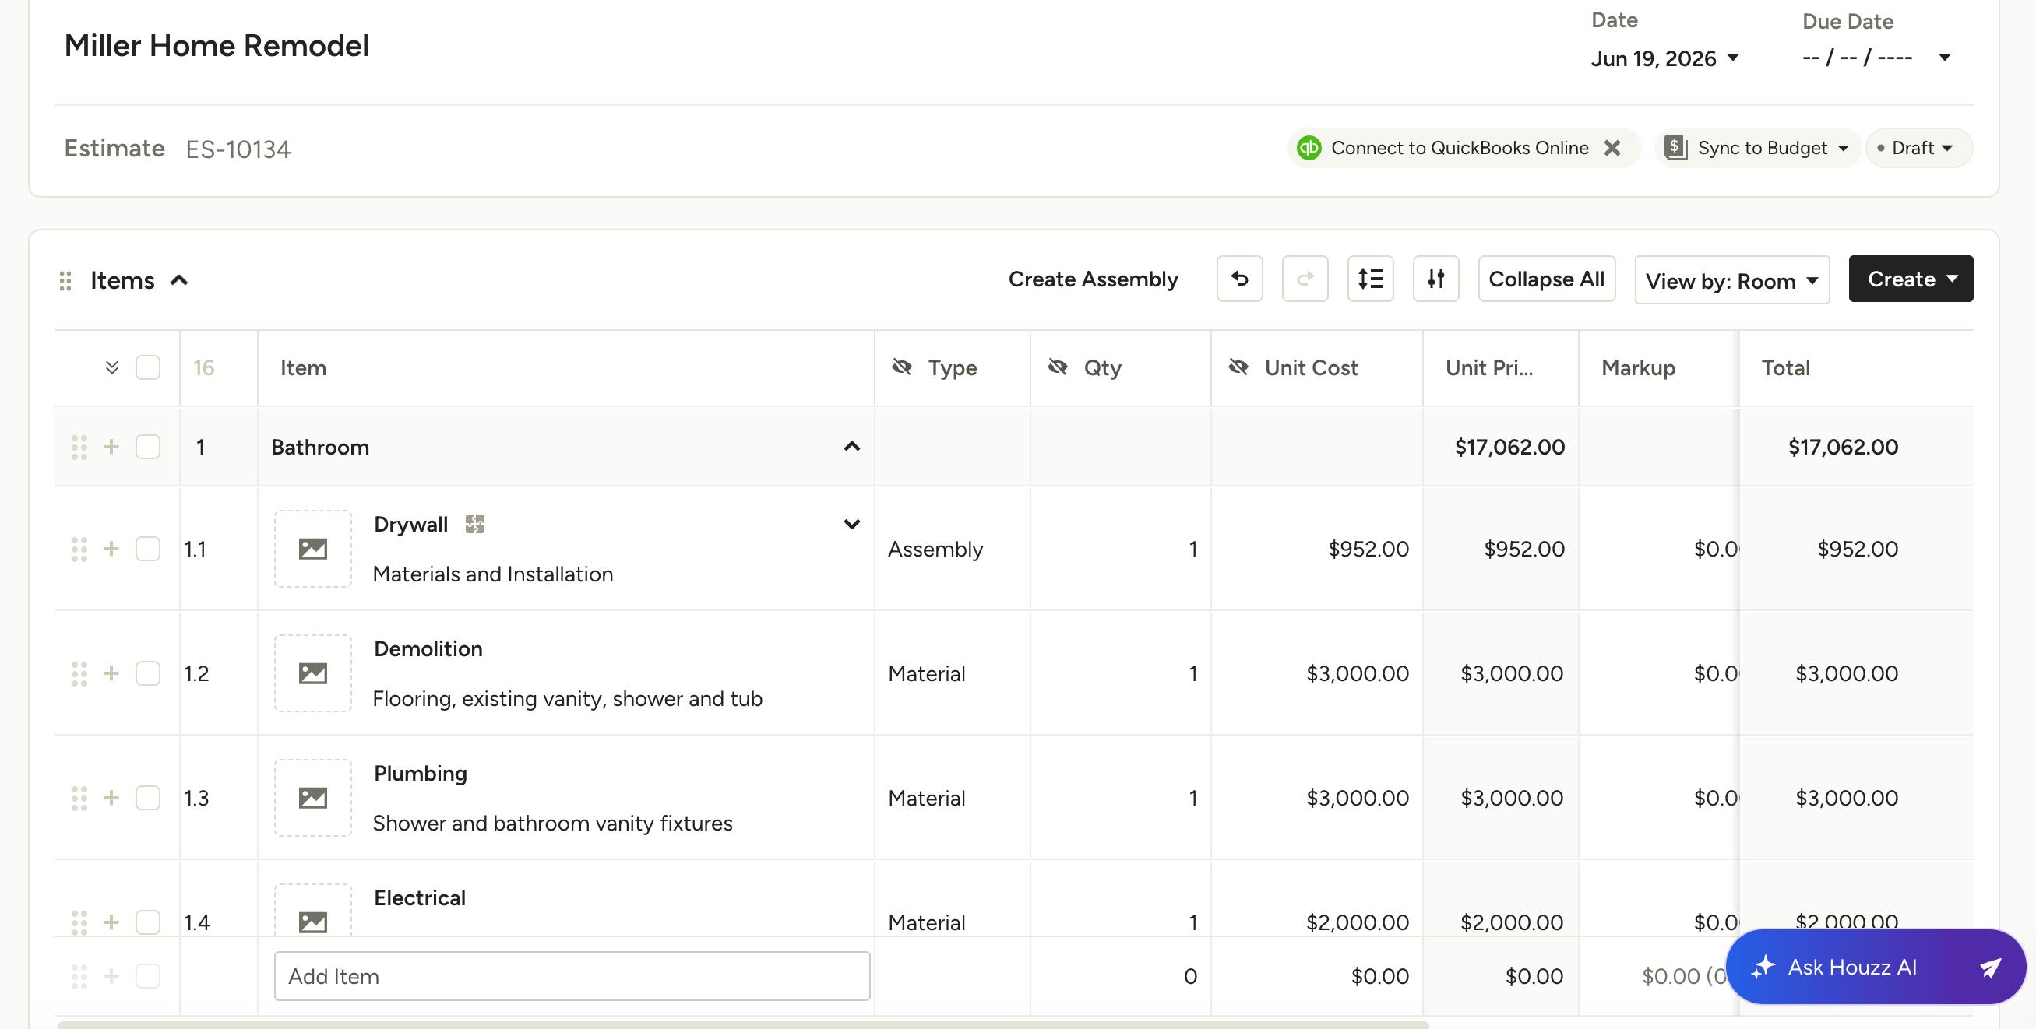Open the Draft status dropdown

click(1918, 148)
